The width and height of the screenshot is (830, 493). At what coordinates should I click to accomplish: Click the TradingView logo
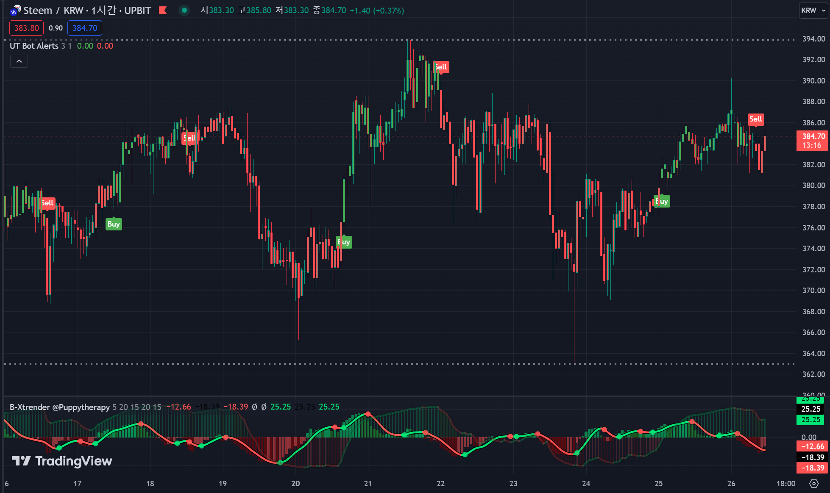(62, 461)
